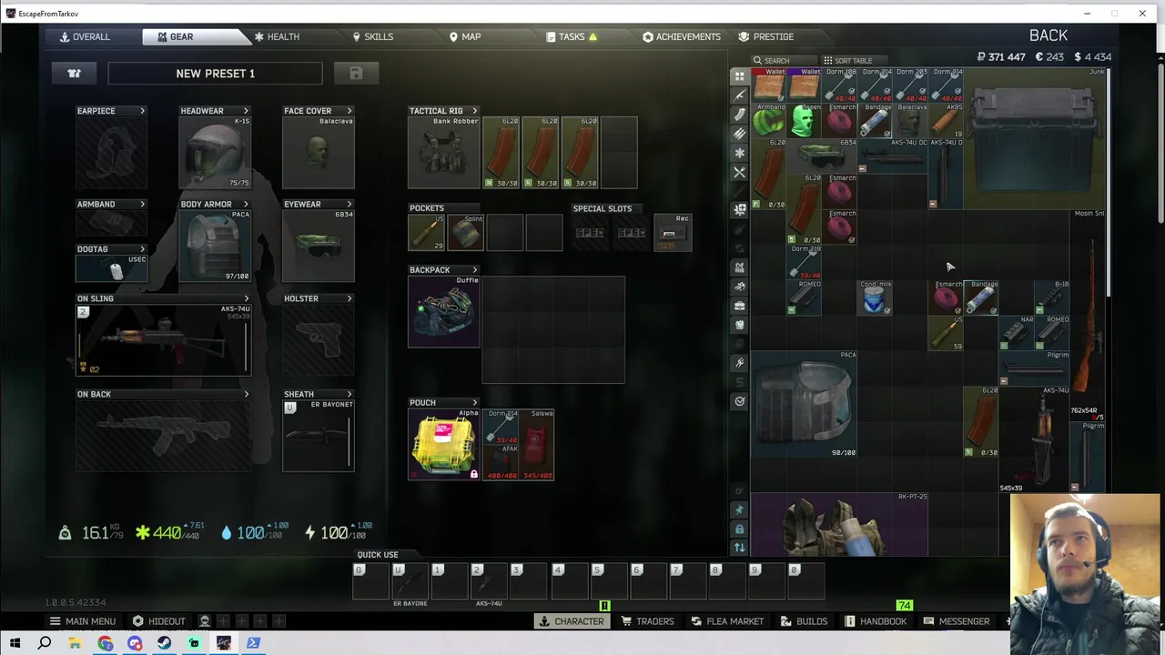Open Google Chrome from the taskbar
Screen dimensions: 1165x655
tap(106, 643)
